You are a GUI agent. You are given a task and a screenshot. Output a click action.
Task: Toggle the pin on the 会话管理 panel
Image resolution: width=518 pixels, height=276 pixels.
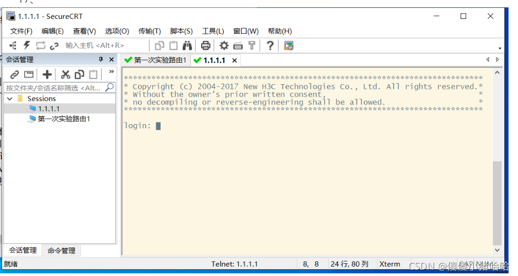pos(101,59)
